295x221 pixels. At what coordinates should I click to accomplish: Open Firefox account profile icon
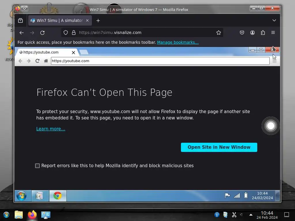[252, 33]
